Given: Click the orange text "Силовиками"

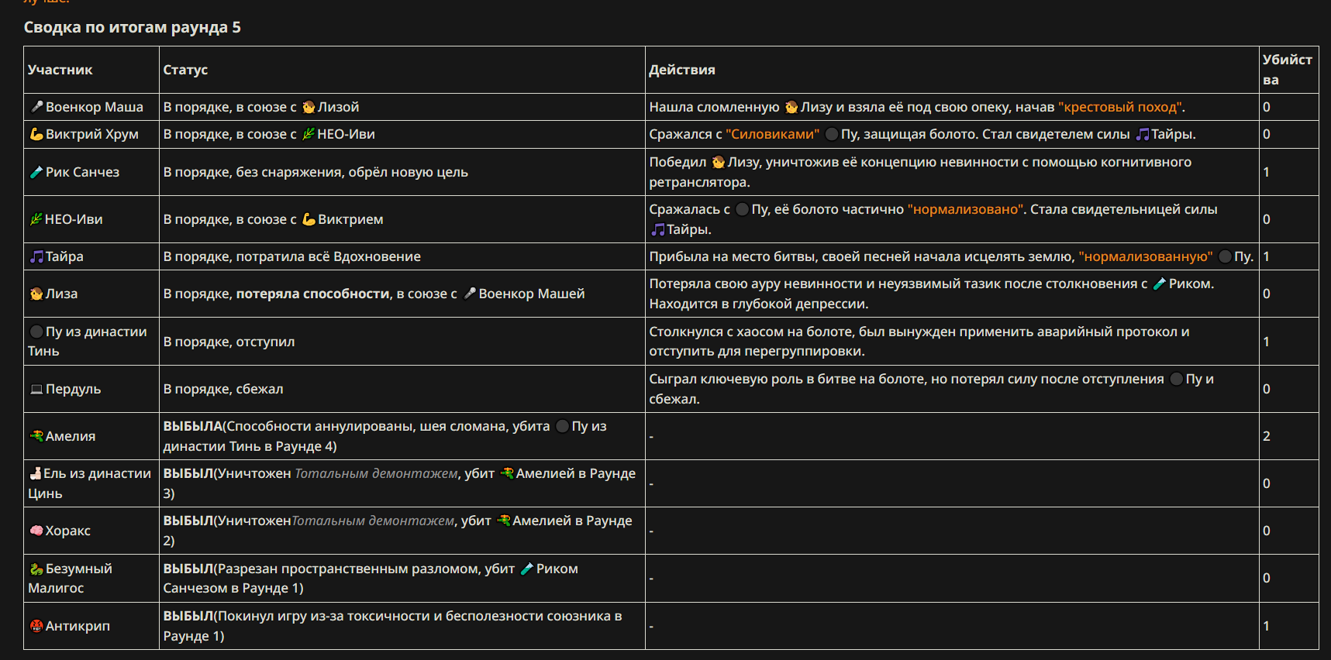Looking at the screenshot, I should (773, 134).
